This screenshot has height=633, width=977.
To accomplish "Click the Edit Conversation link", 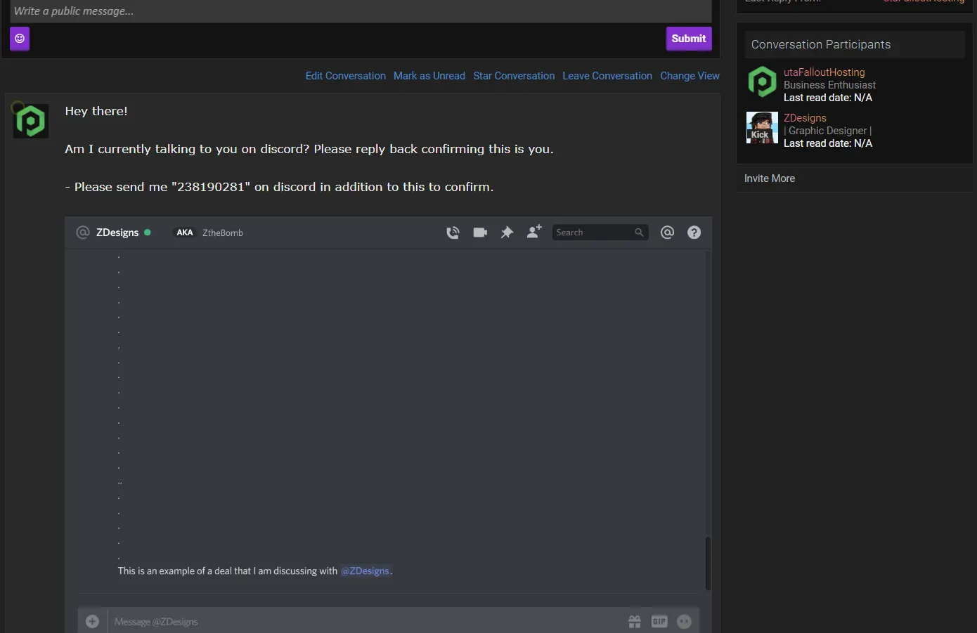I will pos(346,76).
